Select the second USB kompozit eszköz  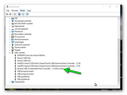click(25, 74)
